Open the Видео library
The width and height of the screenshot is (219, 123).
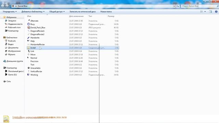point(11,44)
